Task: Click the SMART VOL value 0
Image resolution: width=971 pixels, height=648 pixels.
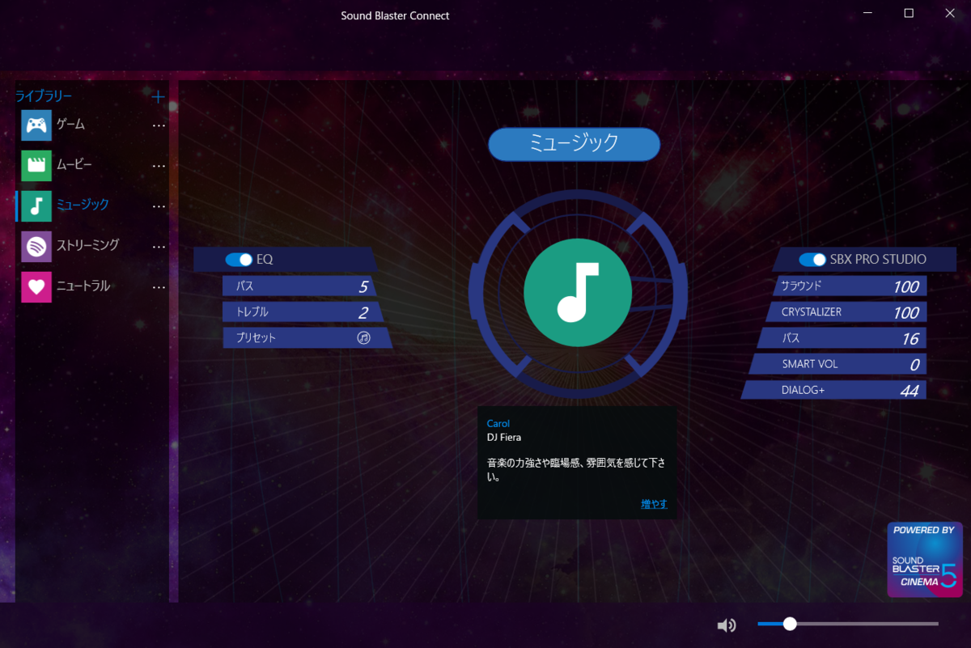Action: (914, 365)
